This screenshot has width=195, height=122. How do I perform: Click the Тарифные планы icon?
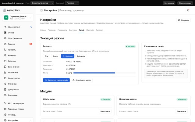[5, 109]
